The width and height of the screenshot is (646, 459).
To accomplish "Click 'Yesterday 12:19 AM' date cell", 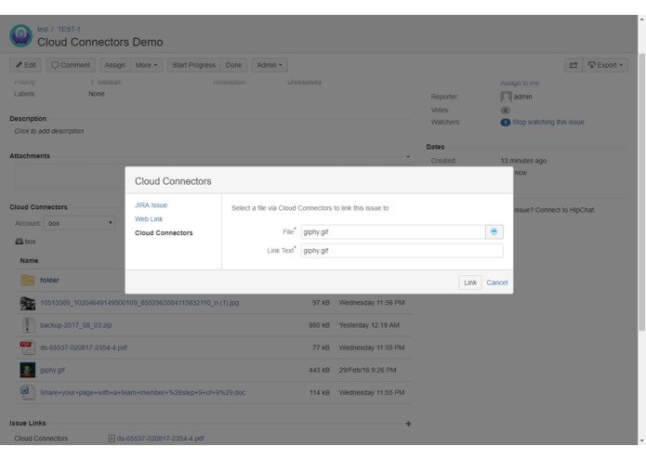I will (x=369, y=325).
